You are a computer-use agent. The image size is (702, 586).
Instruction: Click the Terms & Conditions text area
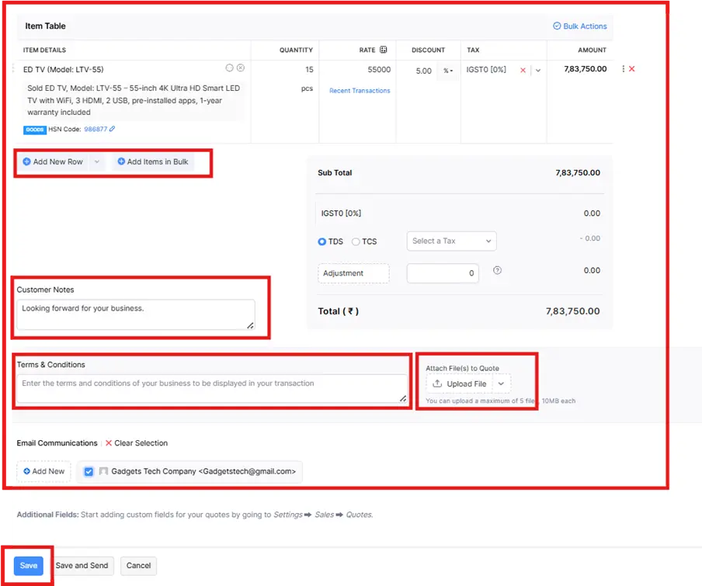click(x=212, y=388)
